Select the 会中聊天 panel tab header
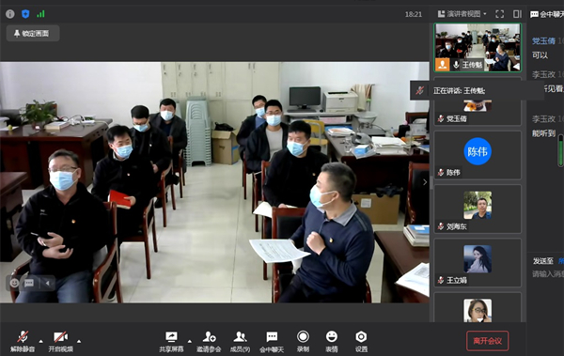The width and height of the screenshot is (564, 356). [x=547, y=14]
